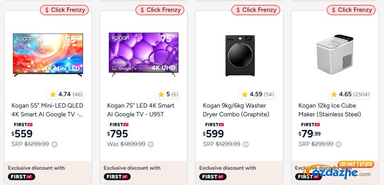The width and height of the screenshot is (384, 185).
Task: Open the Kogan 9kg/6kg Washer Dryer Combo link
Action: pyautogui.click(x=236, y=110)
